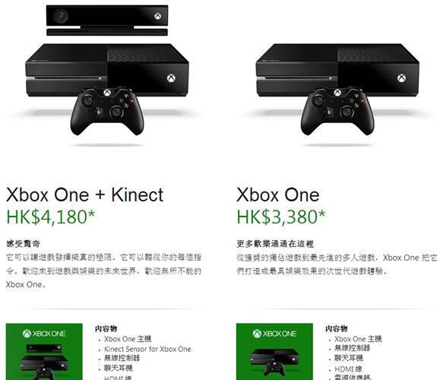This screenshot has width=437, height=380.
Task: Click the Xbox logo on right console
Action: click(x=401, y=78)
